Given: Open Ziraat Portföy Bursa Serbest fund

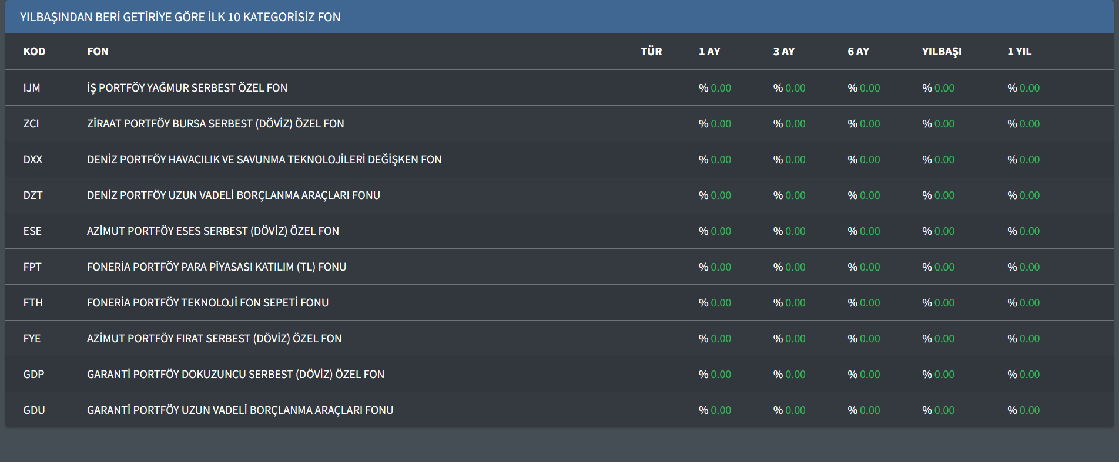Looking at the screenshot, I should [215, 124].
